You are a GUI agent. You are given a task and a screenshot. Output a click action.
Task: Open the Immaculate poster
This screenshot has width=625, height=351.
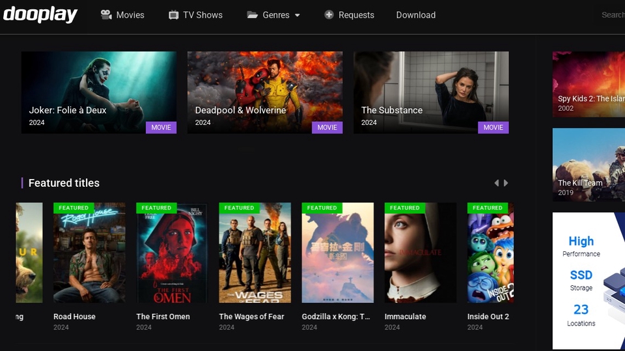click(421, 253)
